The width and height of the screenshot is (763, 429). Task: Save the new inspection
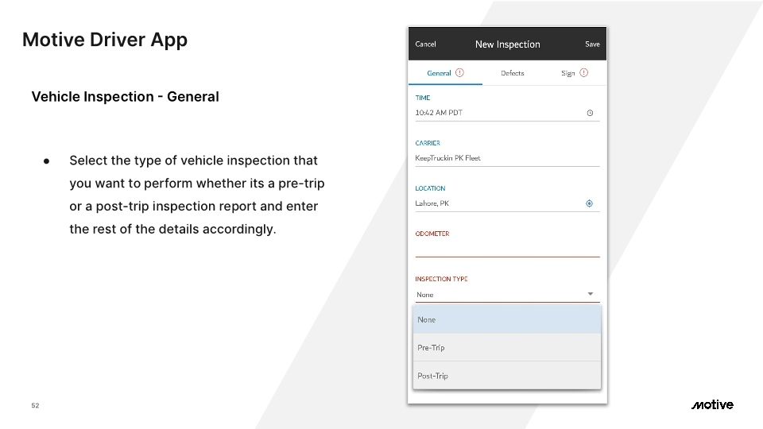coord(592,44)
